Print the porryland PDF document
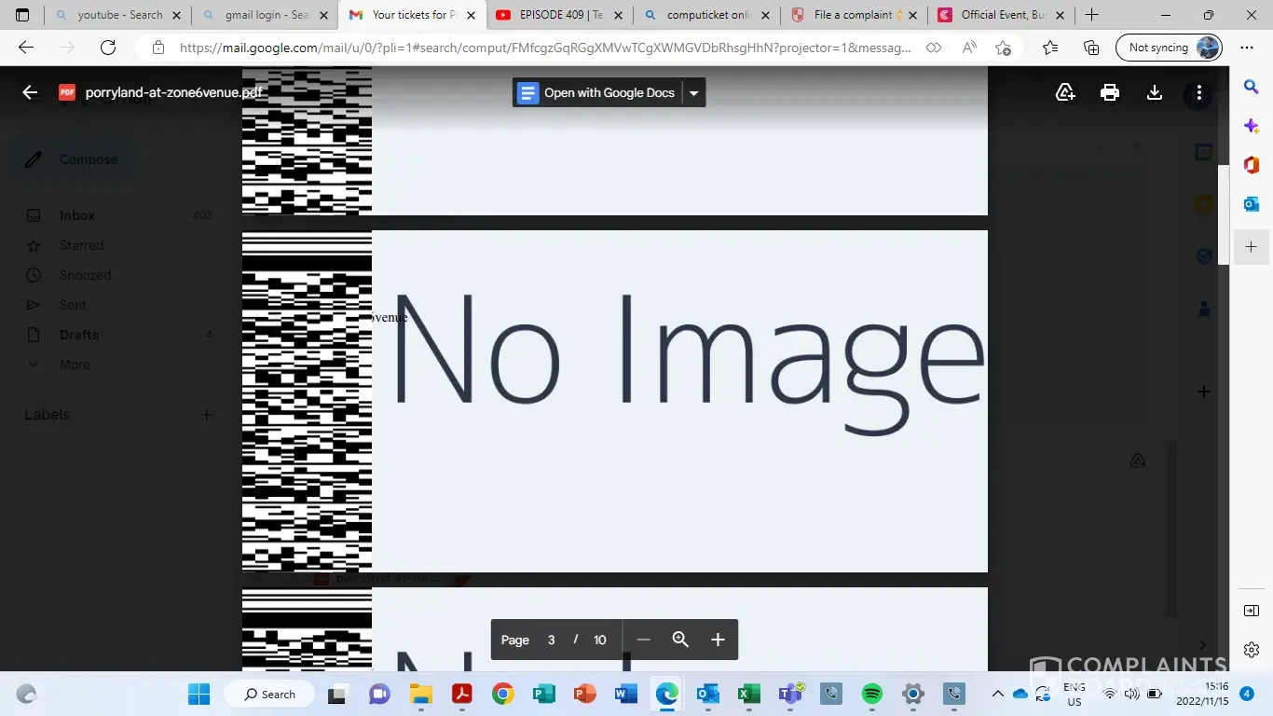Image resolution: width=1273 pixels, height=716 pixels. (1110, 92)
